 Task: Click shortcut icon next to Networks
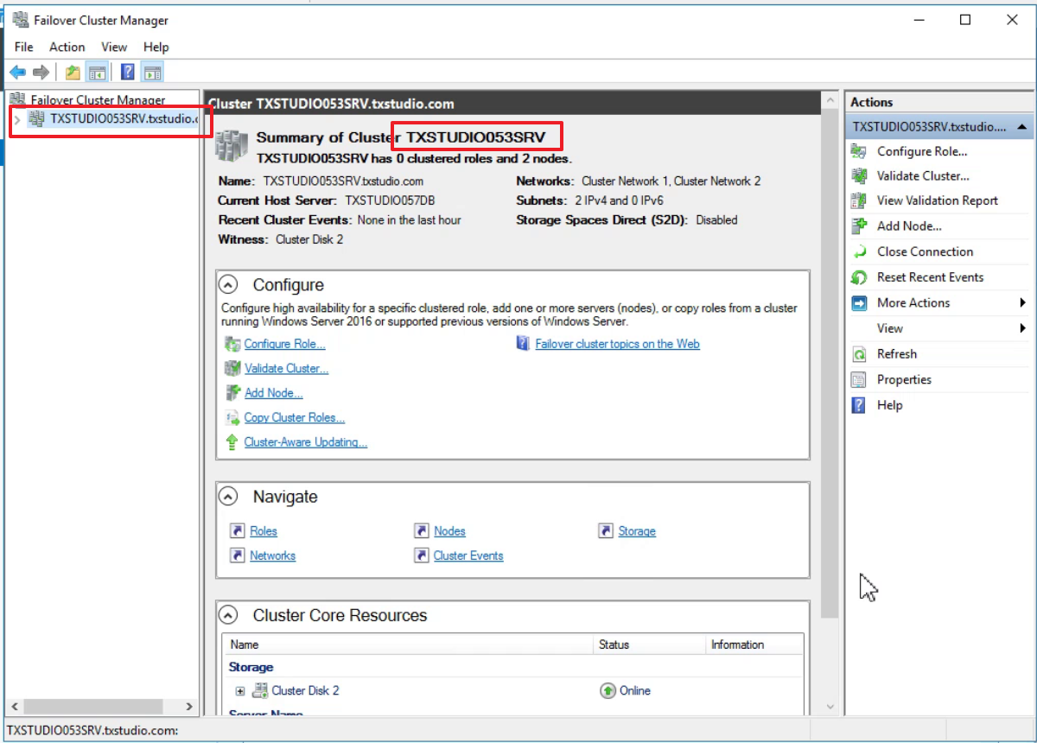pos(237,556)
